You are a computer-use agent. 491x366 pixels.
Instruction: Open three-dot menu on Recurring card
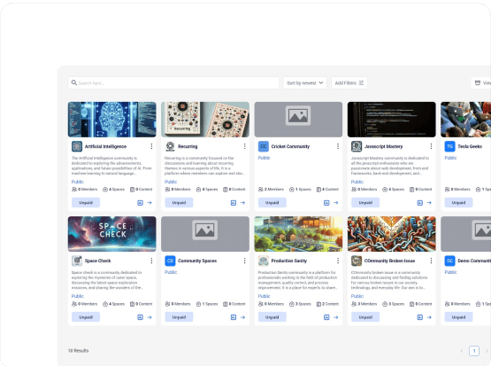point(244,146)
